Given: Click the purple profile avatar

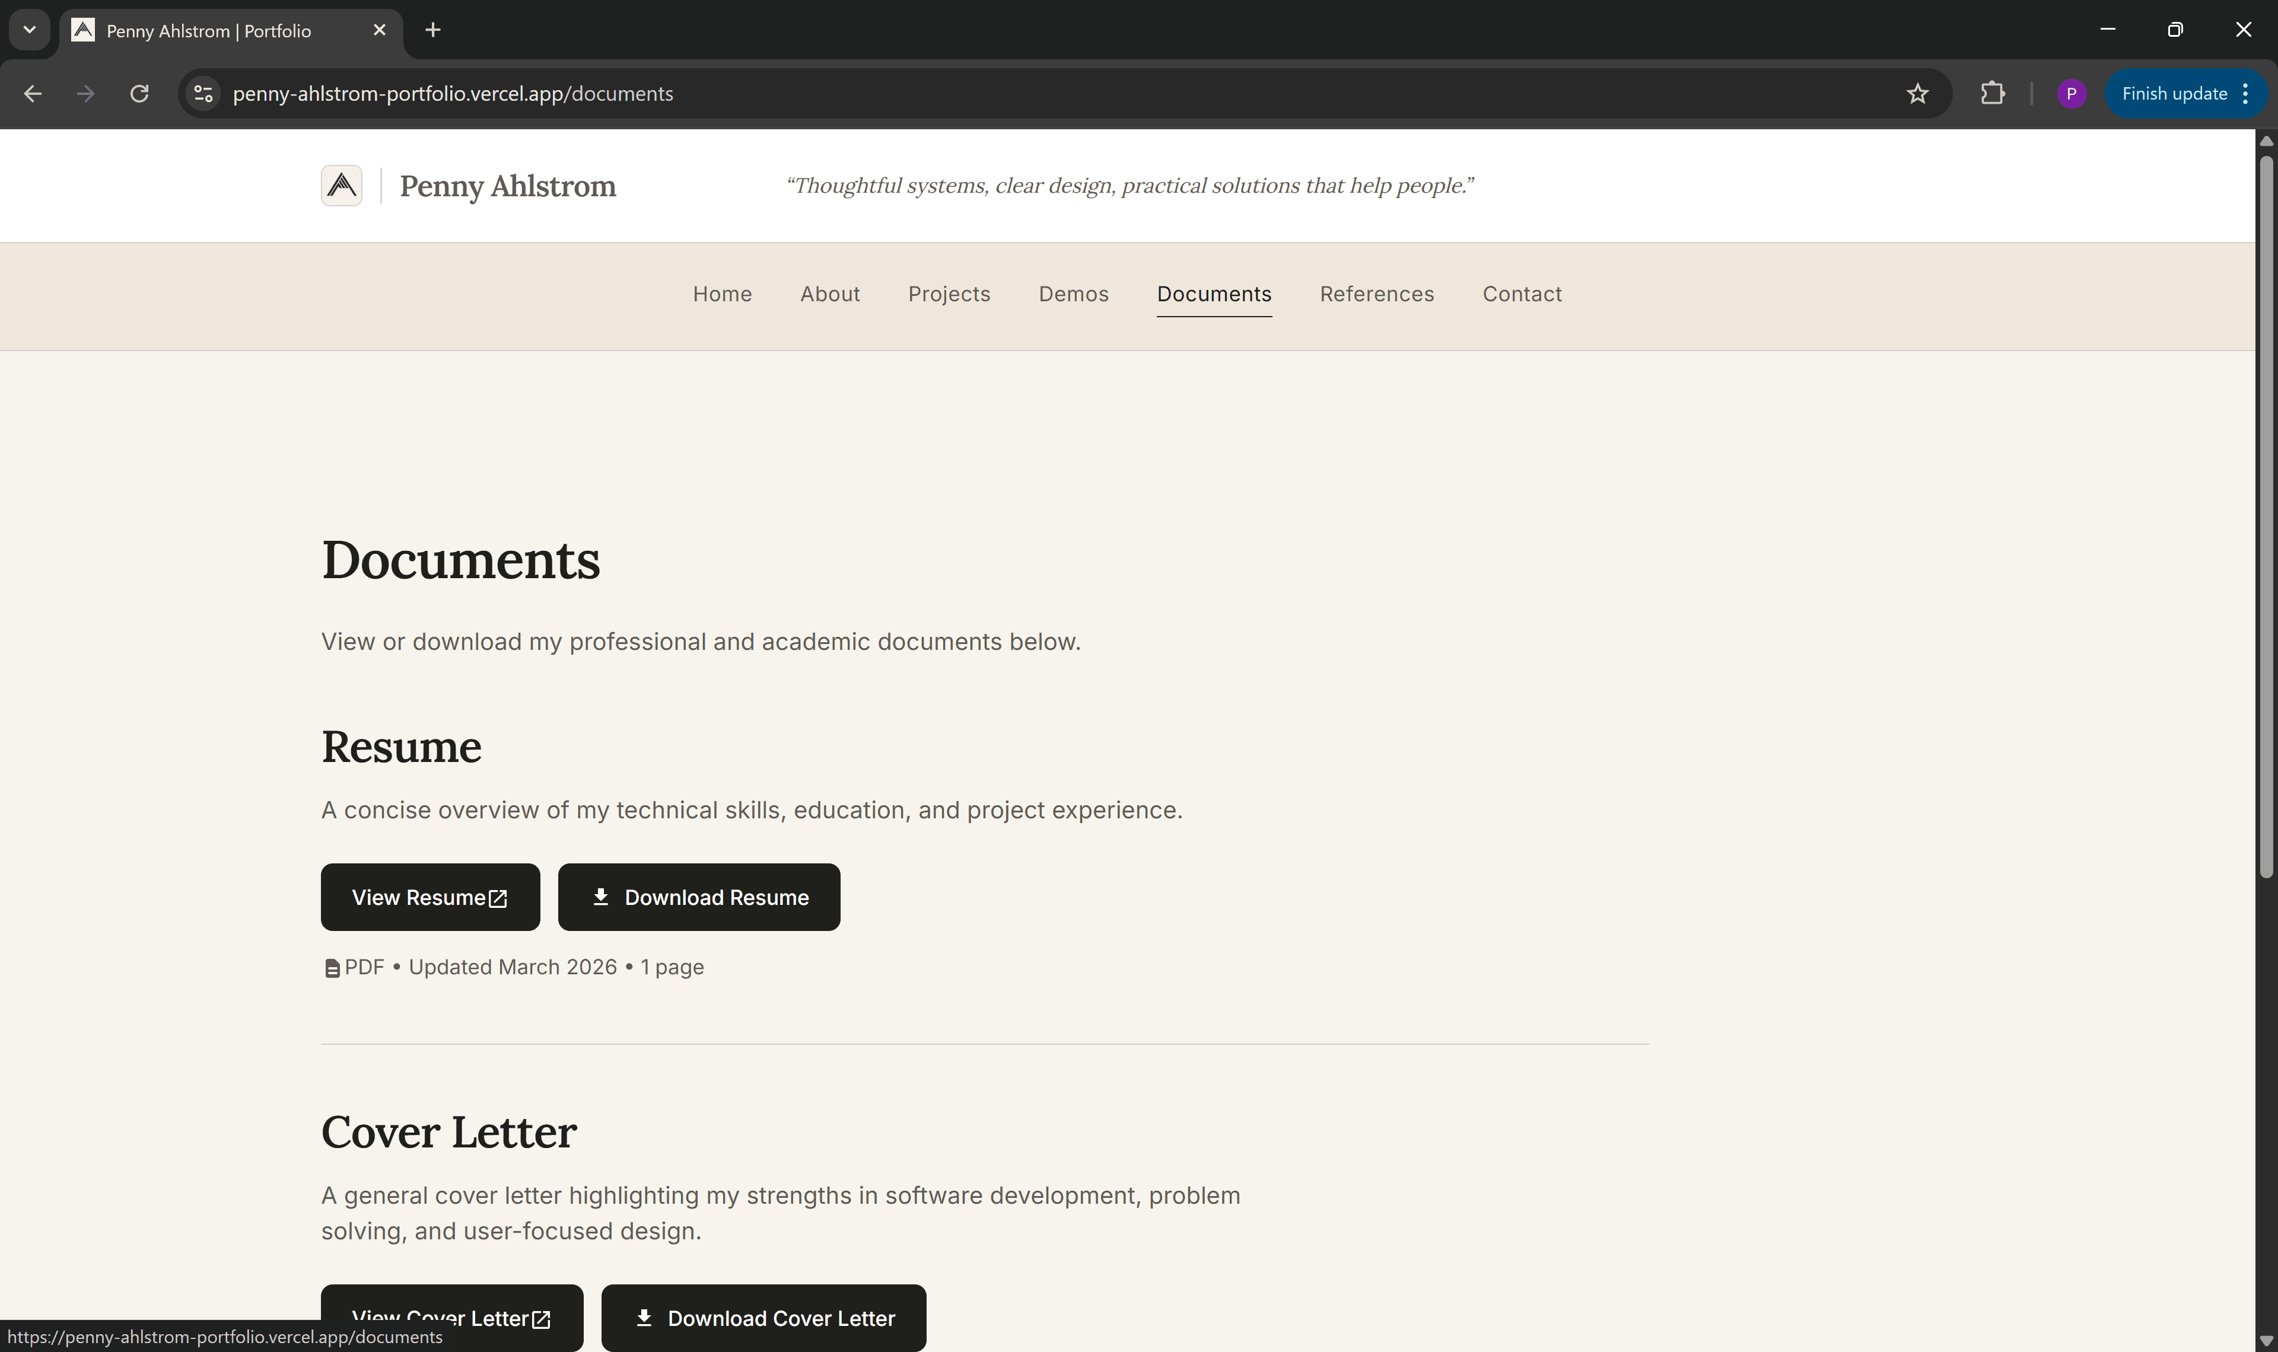Looking at the screenshot, I should tap(2072, 93).
